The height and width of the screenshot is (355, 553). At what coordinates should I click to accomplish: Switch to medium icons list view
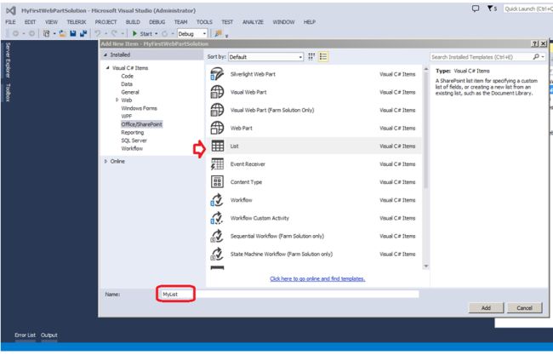(323, 57)
